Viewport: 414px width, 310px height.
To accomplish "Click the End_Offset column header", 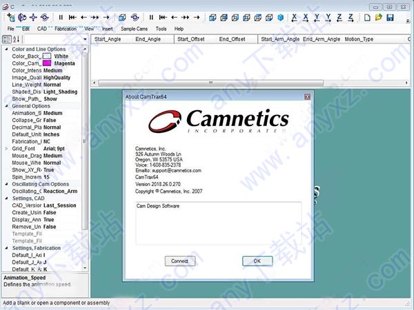I will point(232,39).
